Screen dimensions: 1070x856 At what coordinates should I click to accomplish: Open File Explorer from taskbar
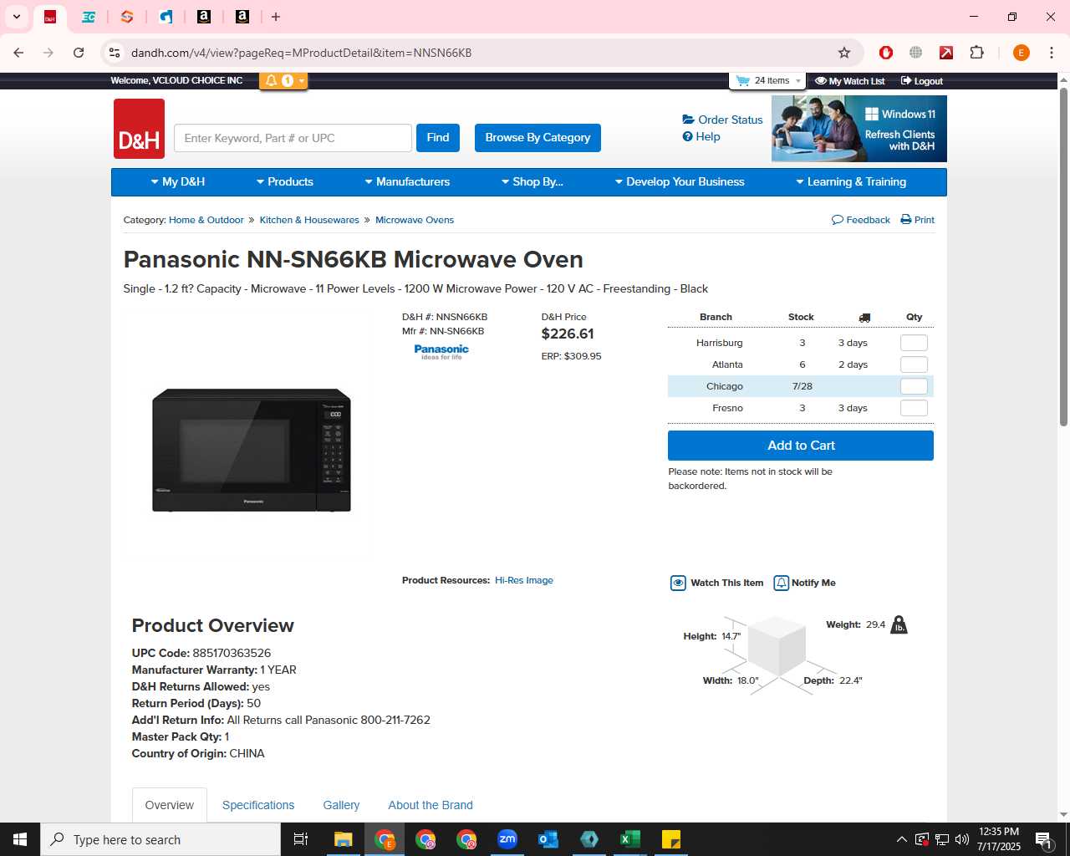(343, 839)
